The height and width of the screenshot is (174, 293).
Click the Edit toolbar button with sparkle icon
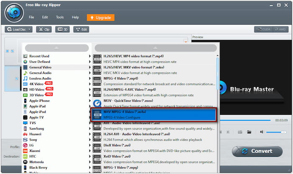point(81,29)
